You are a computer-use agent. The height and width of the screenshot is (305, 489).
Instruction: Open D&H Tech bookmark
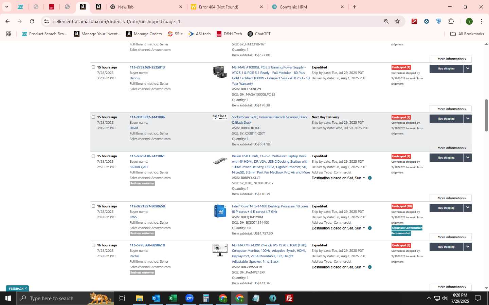(x=229, y=34)
